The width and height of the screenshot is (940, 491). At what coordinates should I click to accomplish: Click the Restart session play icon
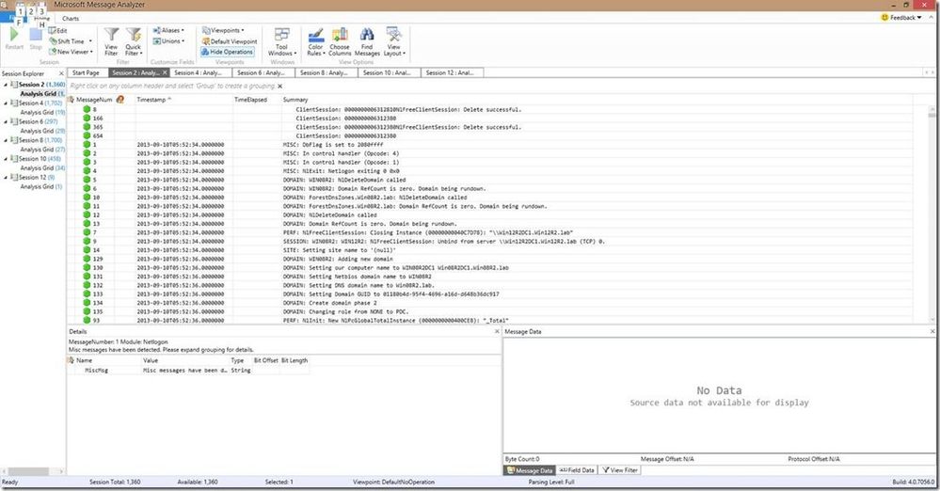coord(14,36)
